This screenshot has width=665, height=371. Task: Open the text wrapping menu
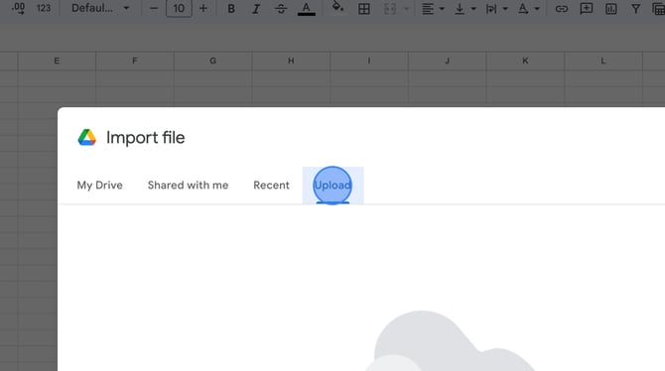tap(496, 9)
